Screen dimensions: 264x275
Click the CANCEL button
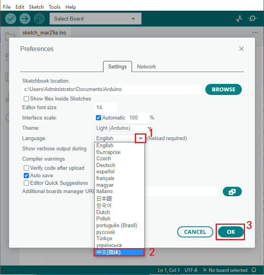[195, 232]
